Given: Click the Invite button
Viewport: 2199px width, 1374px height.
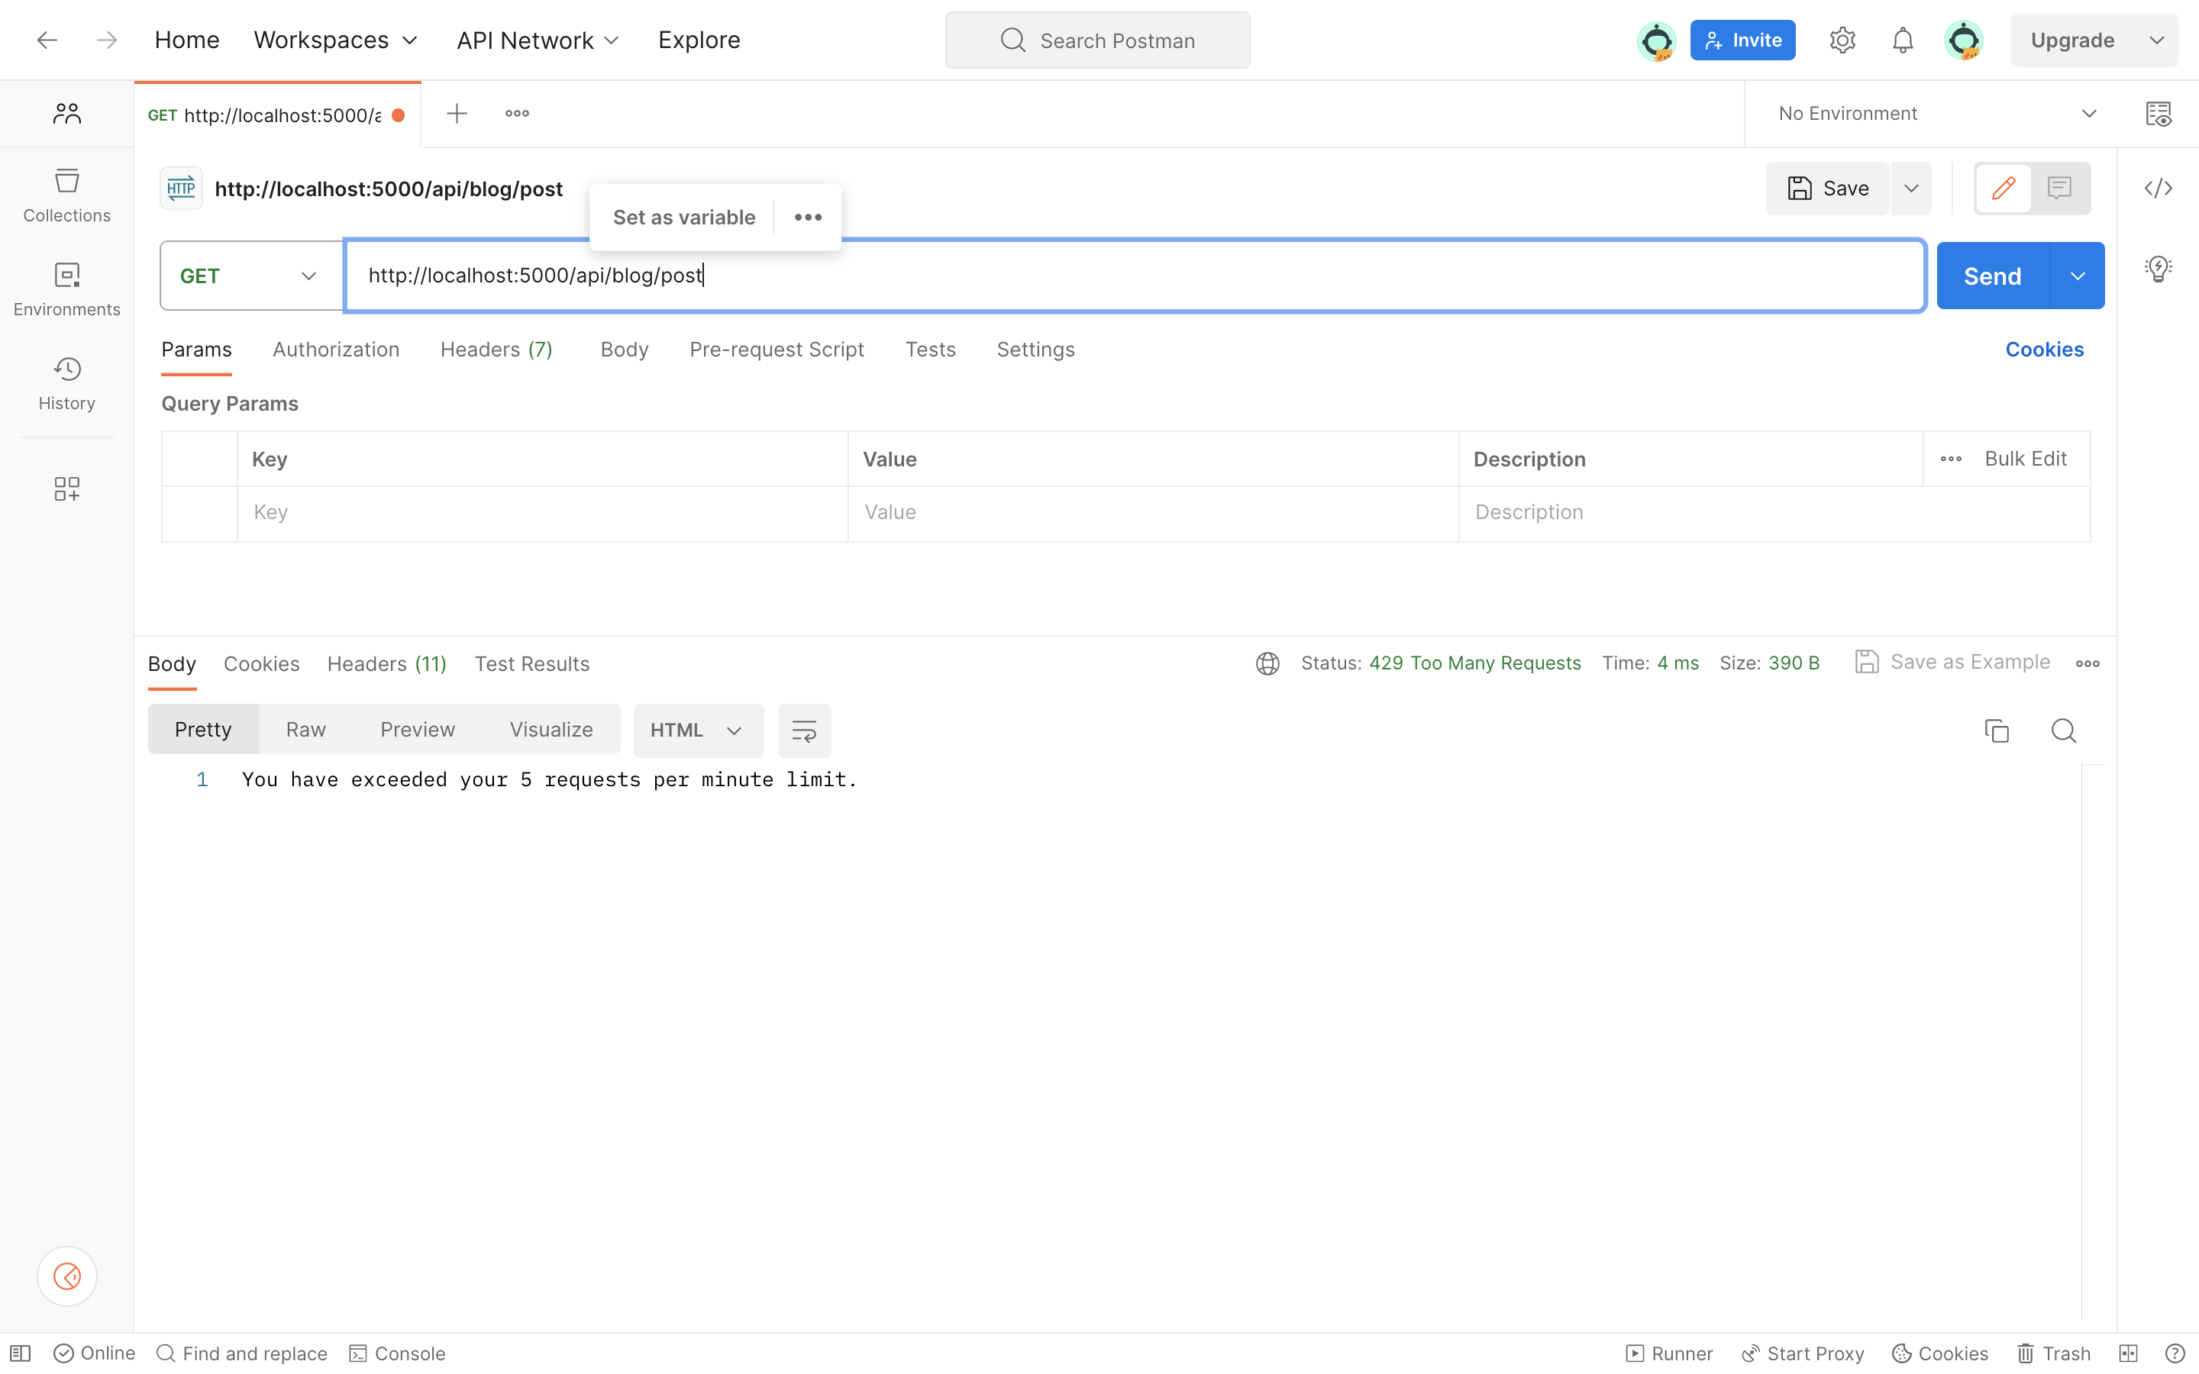Looking at the screenshot, I should tap(1742, 40).
